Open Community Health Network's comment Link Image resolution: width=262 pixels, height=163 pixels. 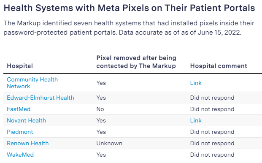[x=196, y=83]
